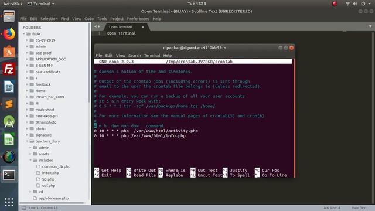Collapse the teachers_diary folder
The width and height of the screenshot is (375, 211).
(27, 141)
